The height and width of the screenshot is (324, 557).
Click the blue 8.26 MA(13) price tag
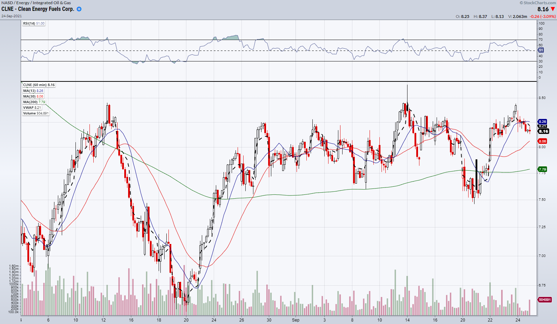click(542, 122)
